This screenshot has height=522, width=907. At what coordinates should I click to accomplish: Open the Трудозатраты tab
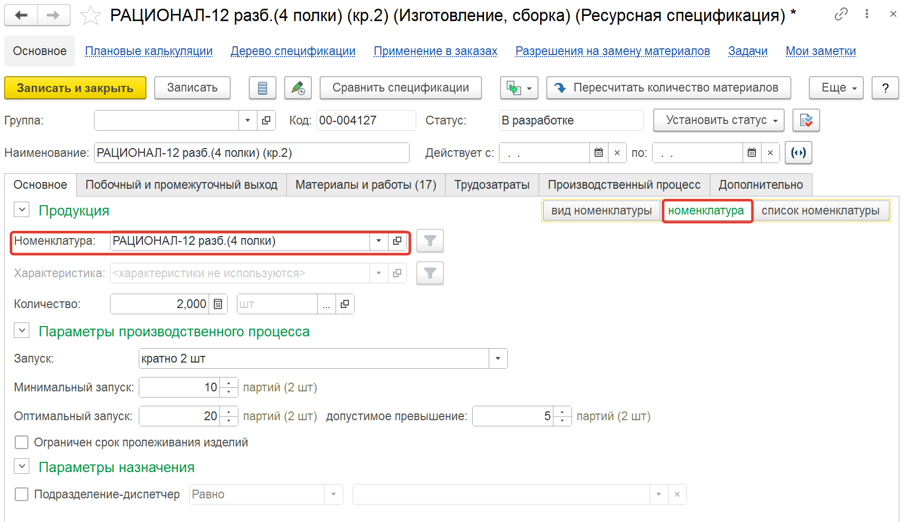[491, 185]
